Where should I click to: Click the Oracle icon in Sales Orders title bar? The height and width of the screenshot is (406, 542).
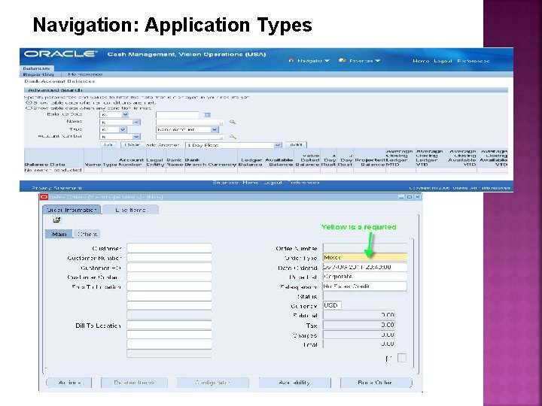point(44,197)
